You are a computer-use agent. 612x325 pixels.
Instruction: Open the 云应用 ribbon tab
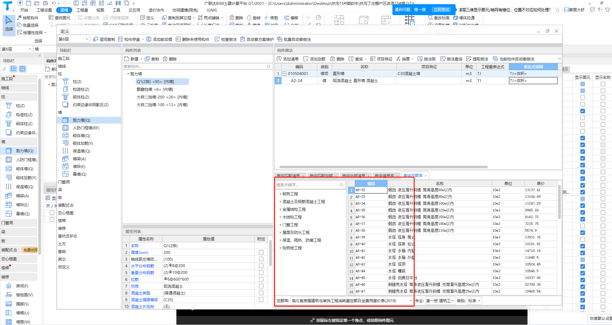(x=134, y=10)
